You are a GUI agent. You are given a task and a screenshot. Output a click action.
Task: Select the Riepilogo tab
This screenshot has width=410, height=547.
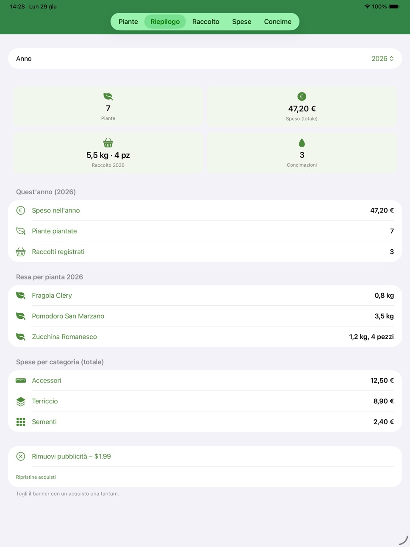point(165,22)
